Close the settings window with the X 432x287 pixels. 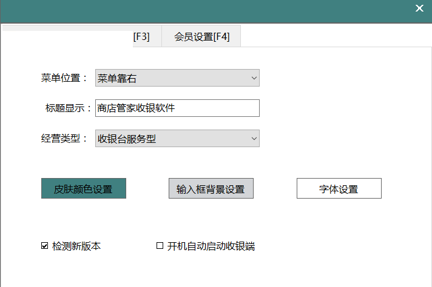419,8
